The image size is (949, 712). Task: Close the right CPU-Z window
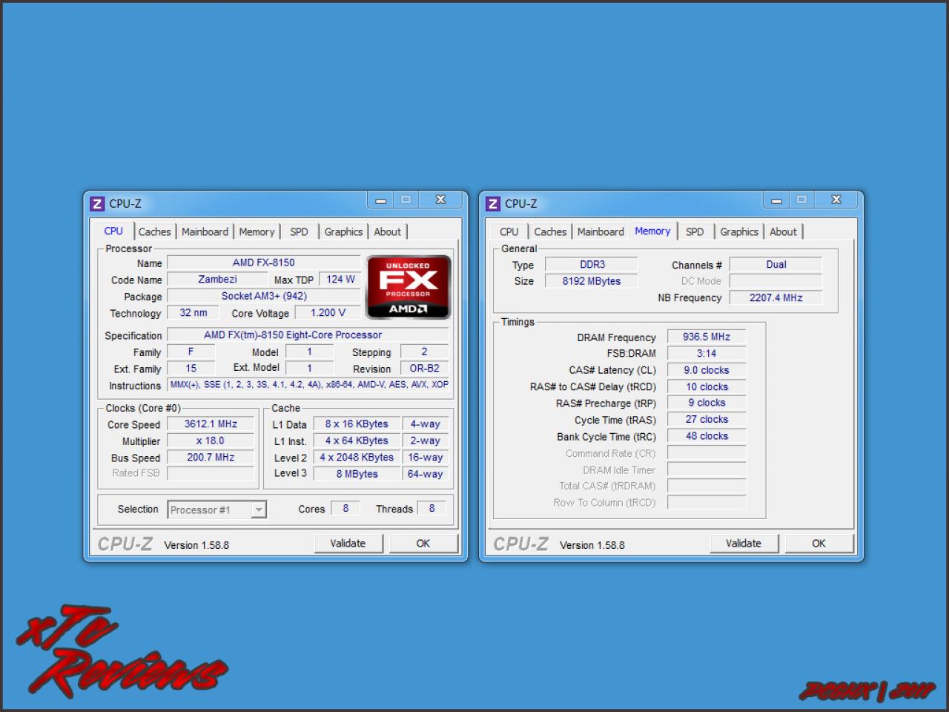(x=836, y=200)
